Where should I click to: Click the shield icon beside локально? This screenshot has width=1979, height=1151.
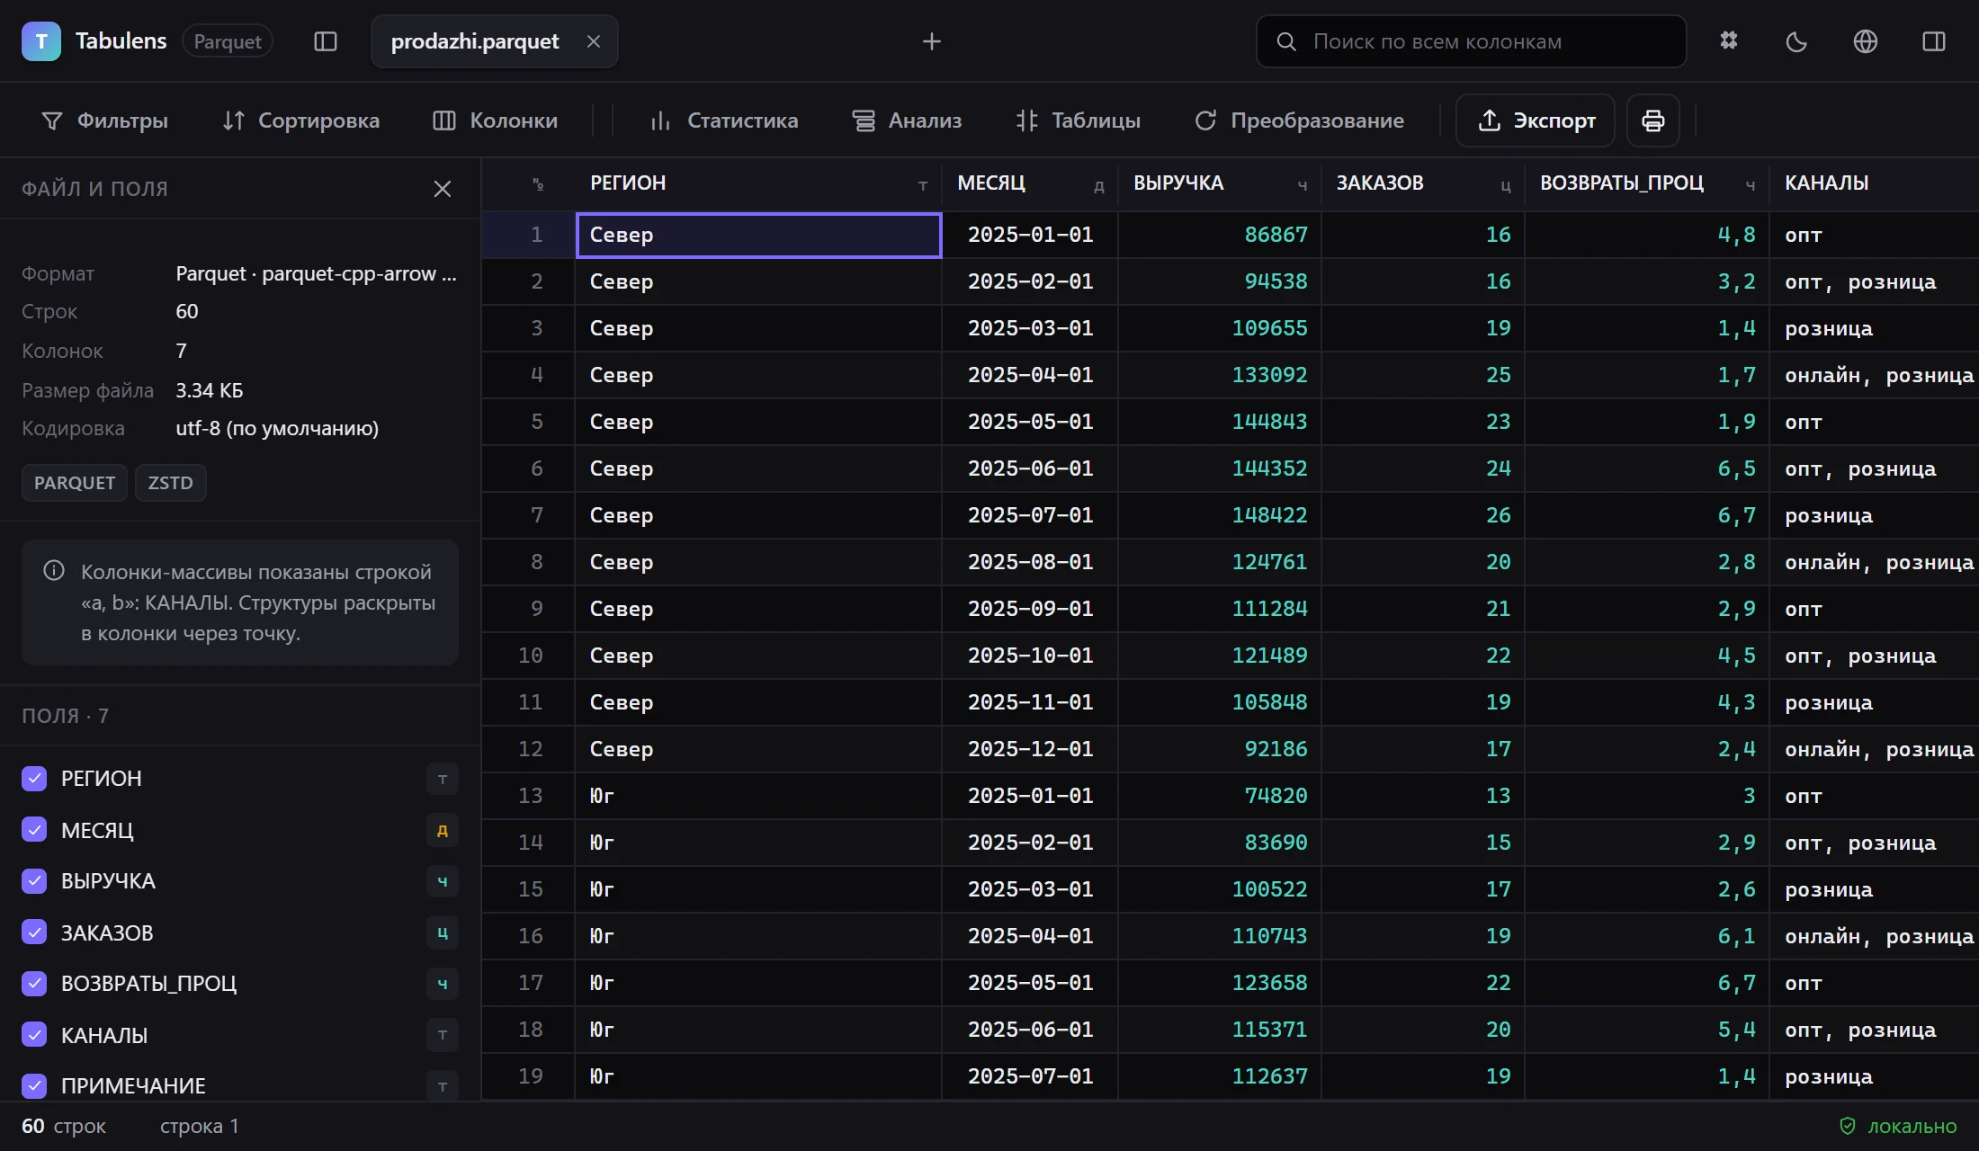coord(1848,1126)
